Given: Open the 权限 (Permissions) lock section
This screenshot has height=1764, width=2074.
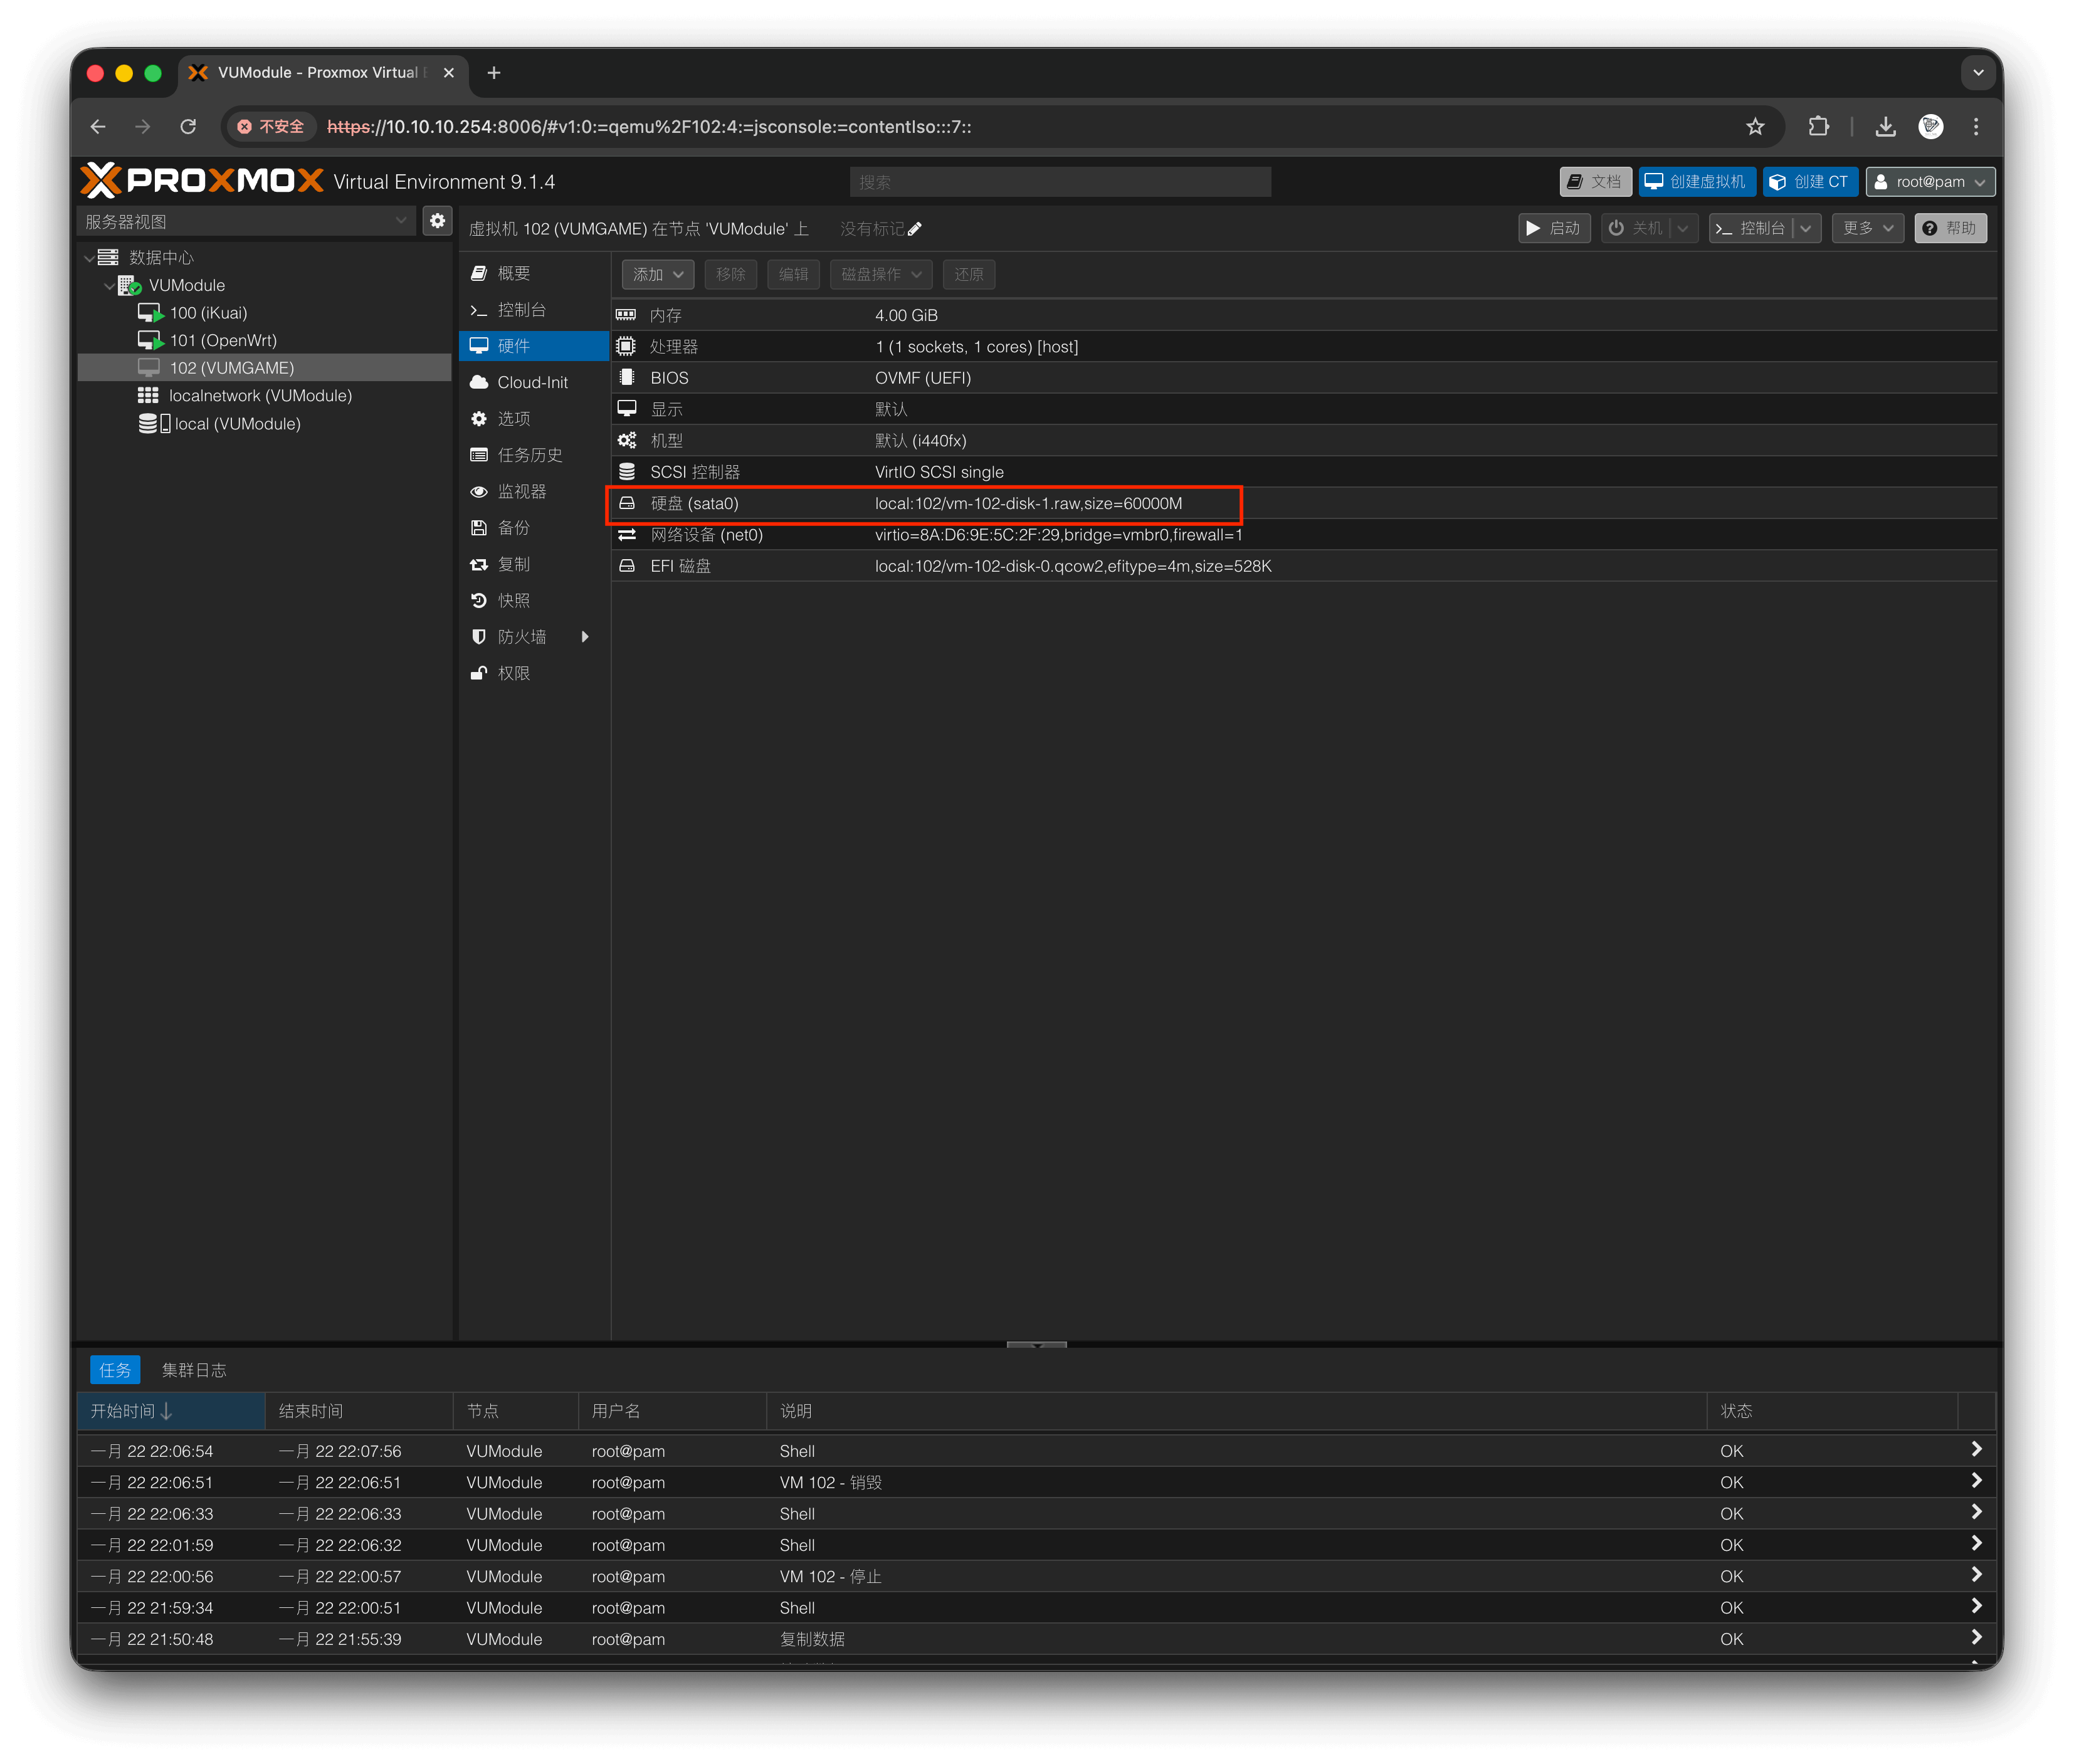Looking at the screenshot, I should pyautogui.click(x=513, y=673).
